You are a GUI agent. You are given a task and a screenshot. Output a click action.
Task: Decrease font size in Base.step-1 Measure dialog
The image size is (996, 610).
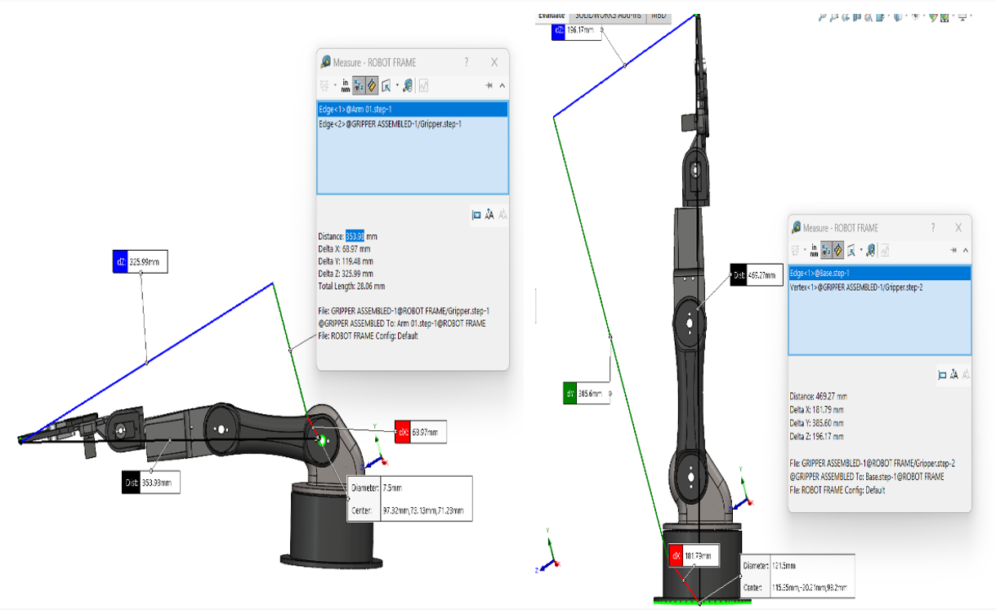(x=966, y=374)
